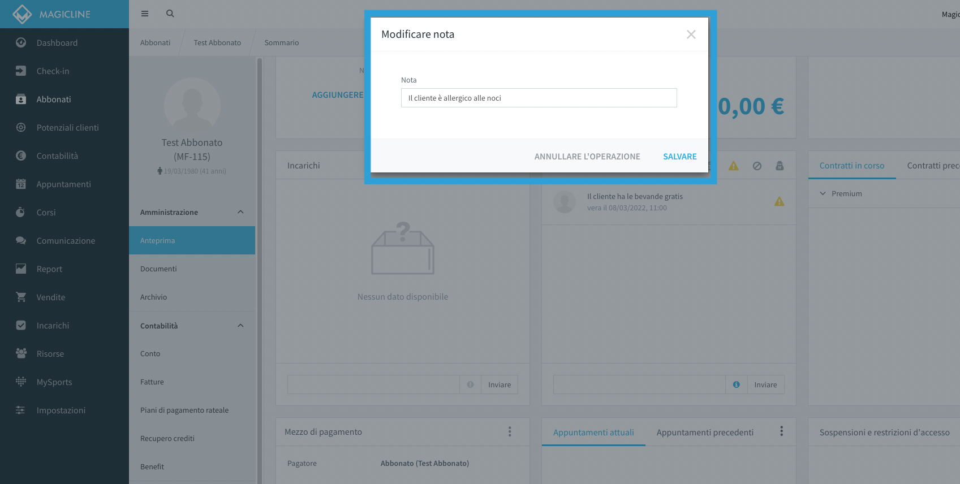
Task: Click the warning triangle filter icon
Action: coord(734,166)
